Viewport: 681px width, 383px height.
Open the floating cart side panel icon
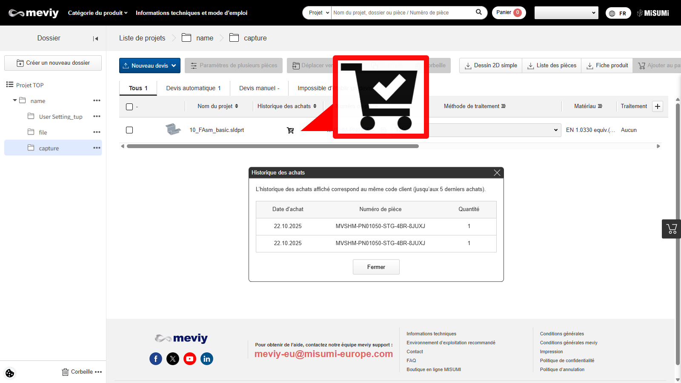672,229
